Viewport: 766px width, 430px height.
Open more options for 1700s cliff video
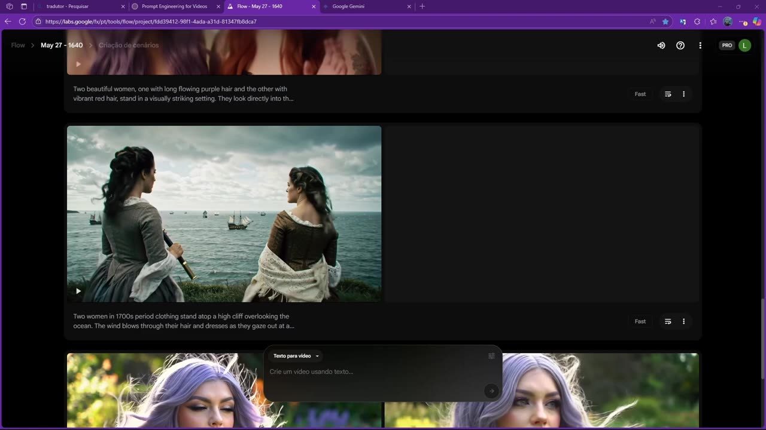(683, 321)
